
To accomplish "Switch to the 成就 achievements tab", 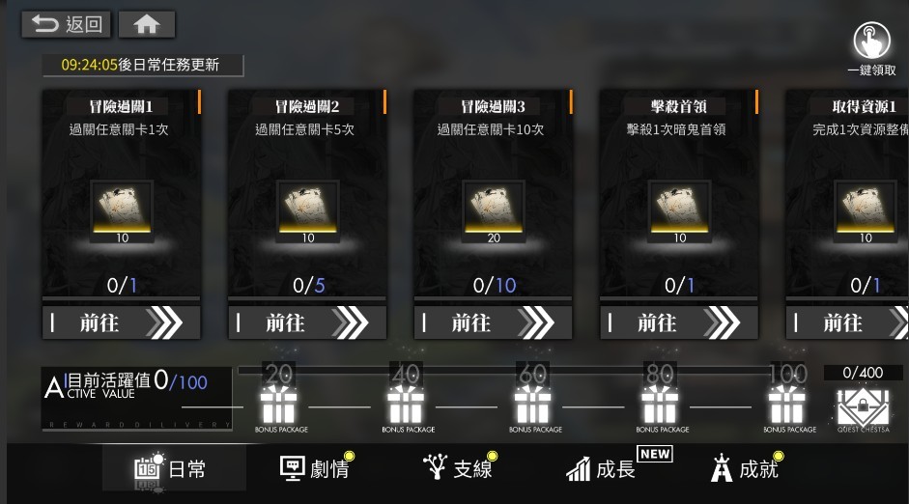I will point(747,468).
